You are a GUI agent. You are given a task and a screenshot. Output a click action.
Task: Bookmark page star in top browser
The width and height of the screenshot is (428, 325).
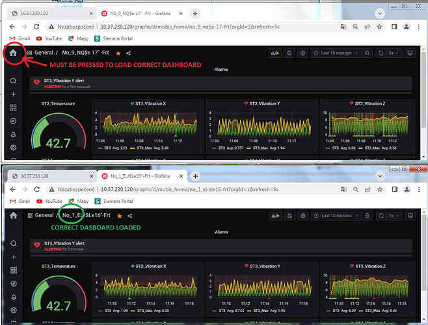click(x=379, y=27)
